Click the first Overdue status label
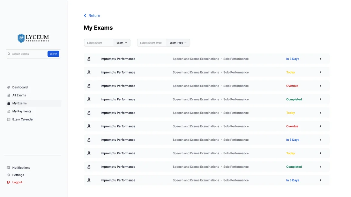 click(292, 86)
